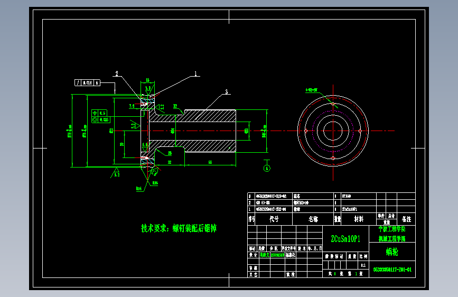Select the position tolerance frame 0.5
This screenshot has height=297, width=458.
[x=99, y=113]
